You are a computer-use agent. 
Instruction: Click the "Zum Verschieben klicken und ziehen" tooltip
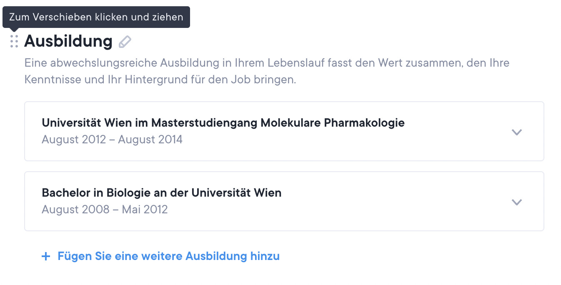coord(96,17)
